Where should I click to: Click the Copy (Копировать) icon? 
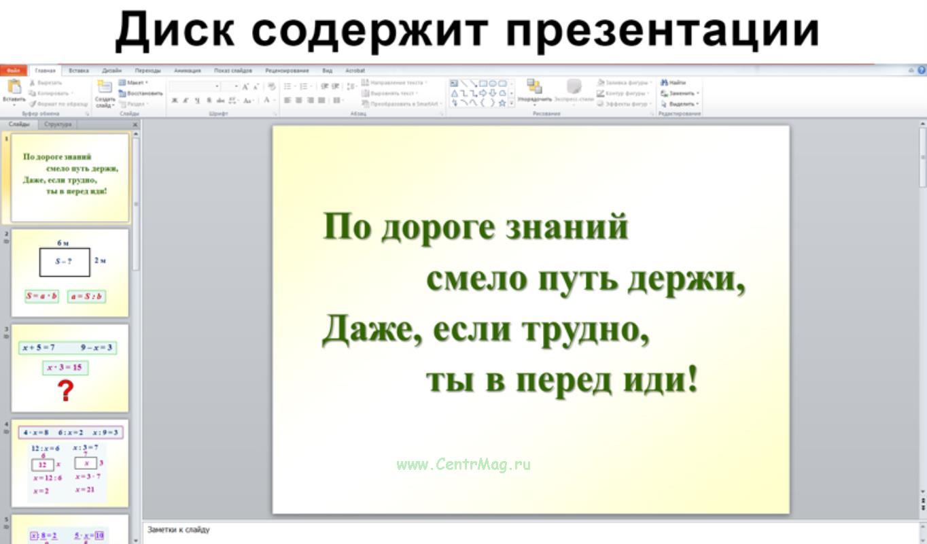[x=33, y=93]
